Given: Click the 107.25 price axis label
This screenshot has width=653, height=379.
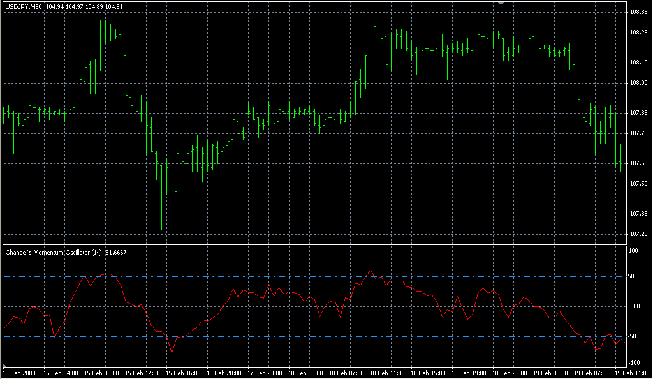Looking at the screenshot, I should 638,234.
